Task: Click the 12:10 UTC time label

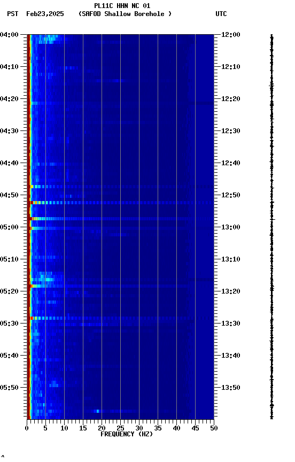Action: 231,67
